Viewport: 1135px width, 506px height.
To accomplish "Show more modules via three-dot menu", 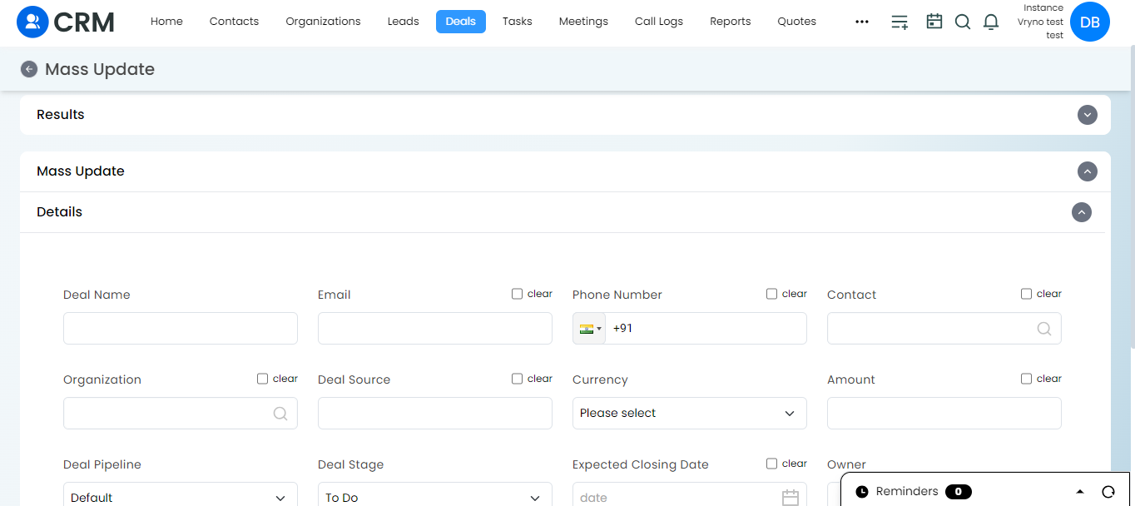I will [862, 22].
